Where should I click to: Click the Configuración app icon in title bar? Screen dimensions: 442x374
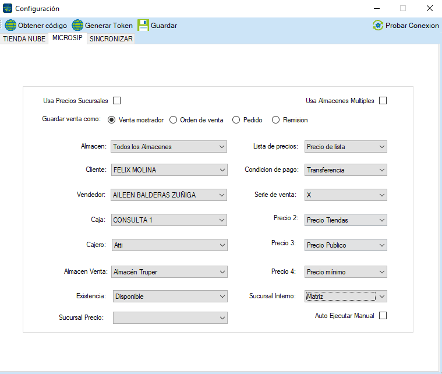[8, 9]
